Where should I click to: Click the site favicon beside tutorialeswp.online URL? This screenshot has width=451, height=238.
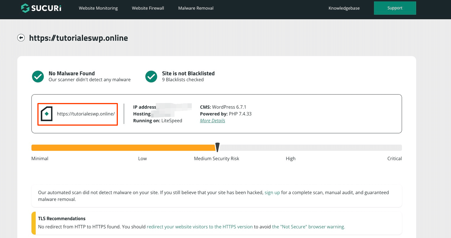point(47,114)
